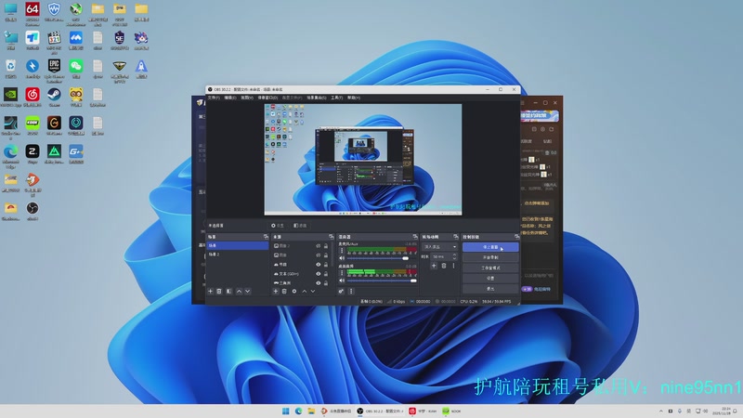Open the View menu in OBS
743x418 pixels.
(x=247, y=98)
